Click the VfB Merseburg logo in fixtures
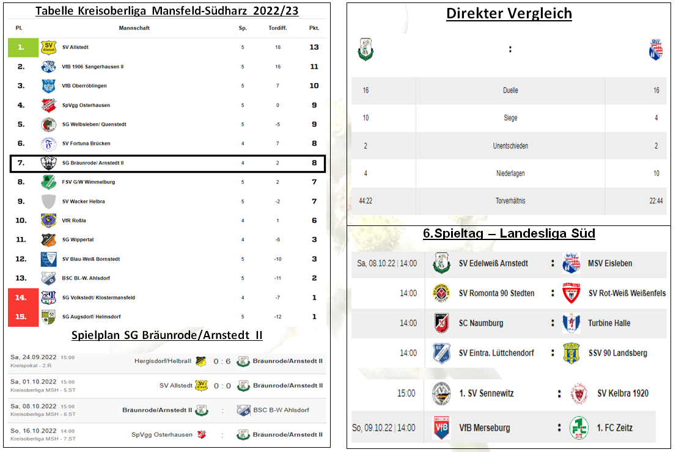Viewport: 676px width, 452px height. tap(441, 428)
